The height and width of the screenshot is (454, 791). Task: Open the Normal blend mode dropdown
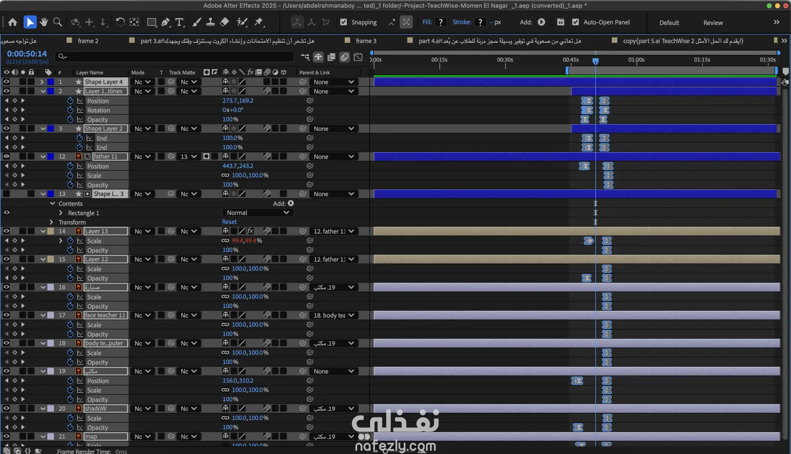point(257,213)
